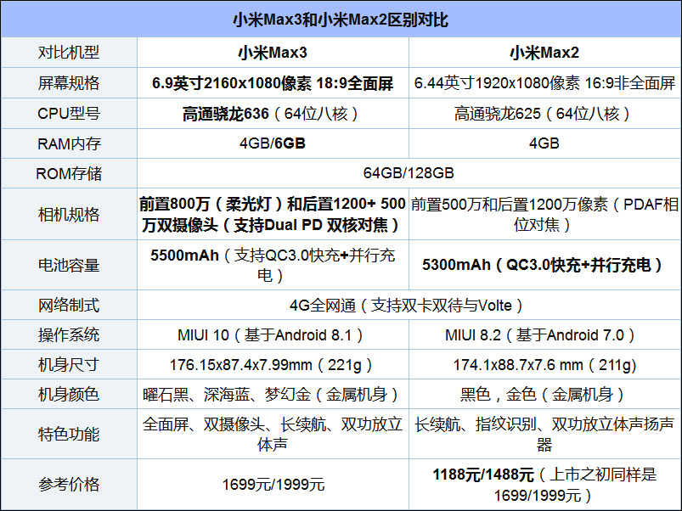
Task: Select the 参考价格 row label
Action: [x=69, y=484]
